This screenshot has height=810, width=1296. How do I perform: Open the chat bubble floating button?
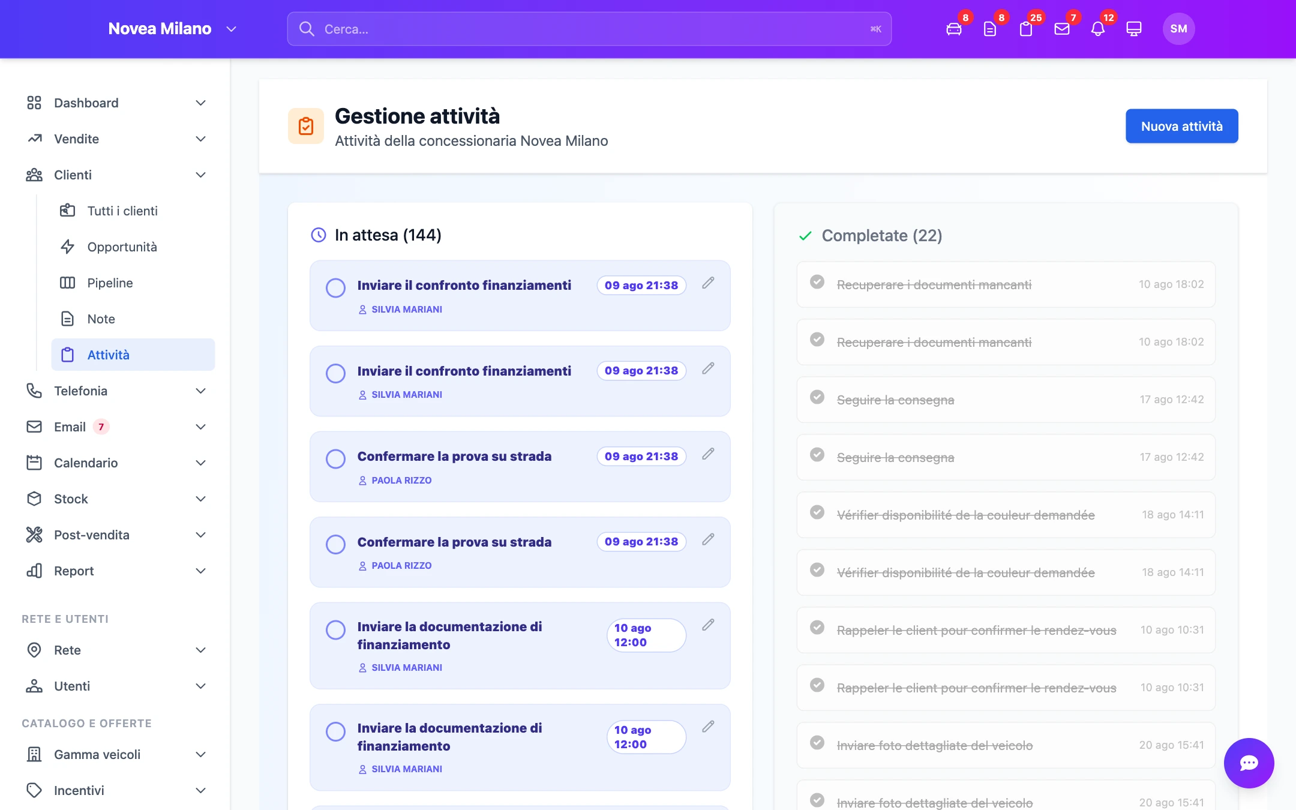pyautogui.click(x=1249, y=763)
